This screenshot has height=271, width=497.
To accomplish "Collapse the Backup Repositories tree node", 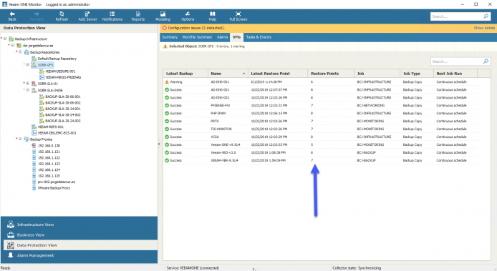I will [20, 52].
